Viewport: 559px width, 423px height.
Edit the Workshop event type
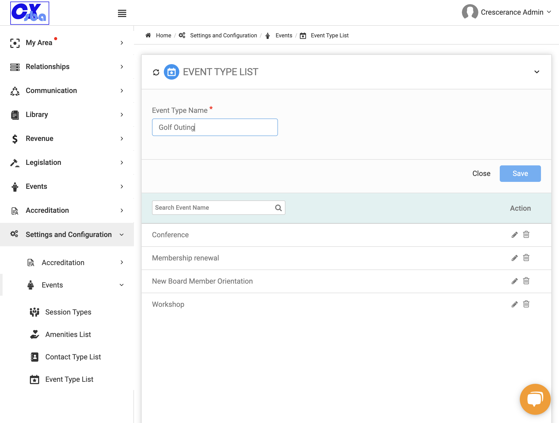514,304
